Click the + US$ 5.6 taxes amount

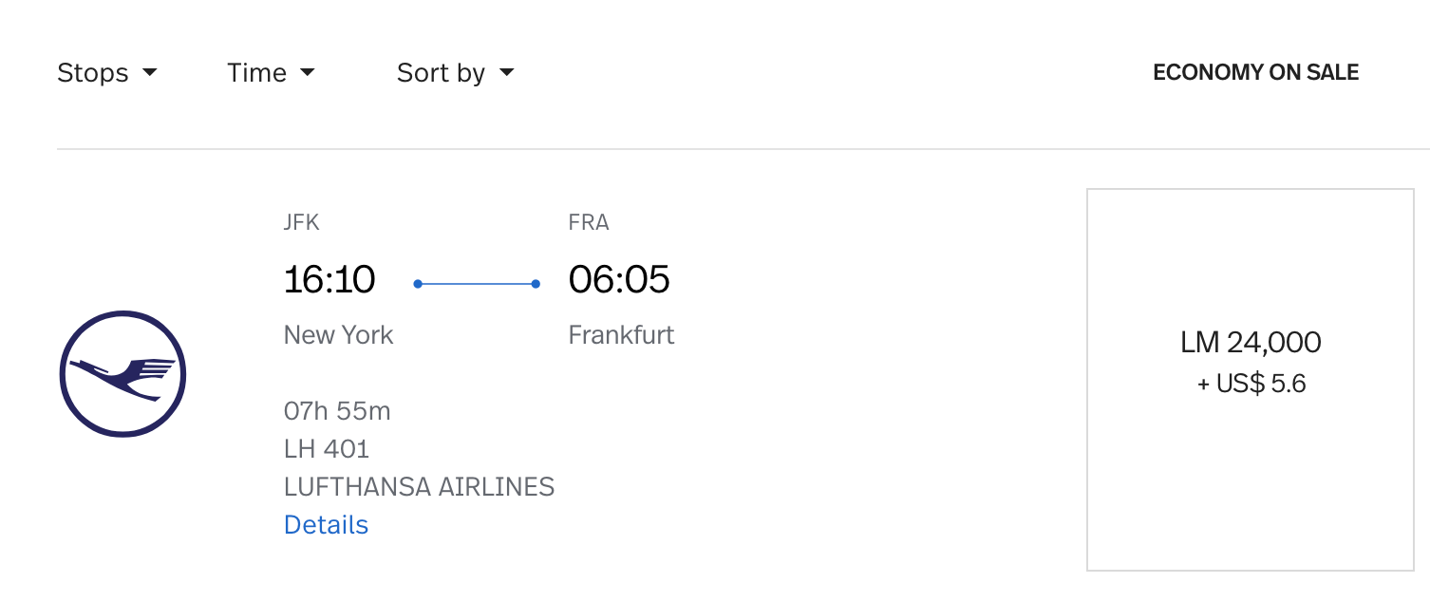[x=1251, y=384]
